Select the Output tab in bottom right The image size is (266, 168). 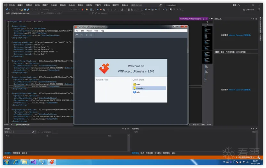pos(174,153)
